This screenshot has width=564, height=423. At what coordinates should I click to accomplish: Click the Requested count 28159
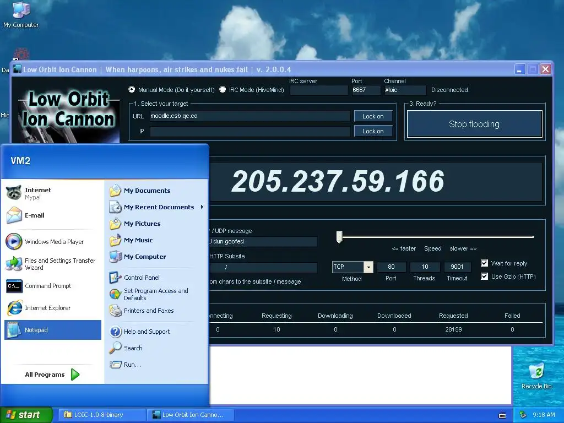(453, 329)
